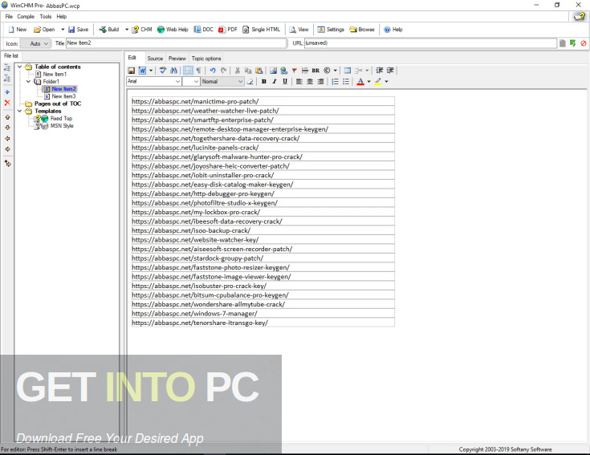Viewport: 590px width, 455px height.
Task: Click the Build toolbar button
Action: pyautogui.click(x=108, y=30)
